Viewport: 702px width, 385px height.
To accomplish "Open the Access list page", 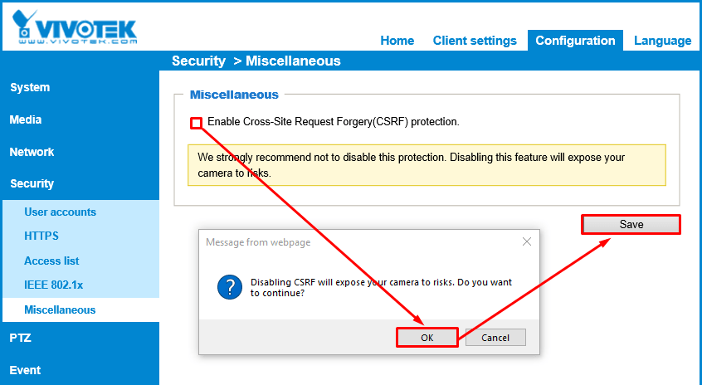I will point(51,261).
